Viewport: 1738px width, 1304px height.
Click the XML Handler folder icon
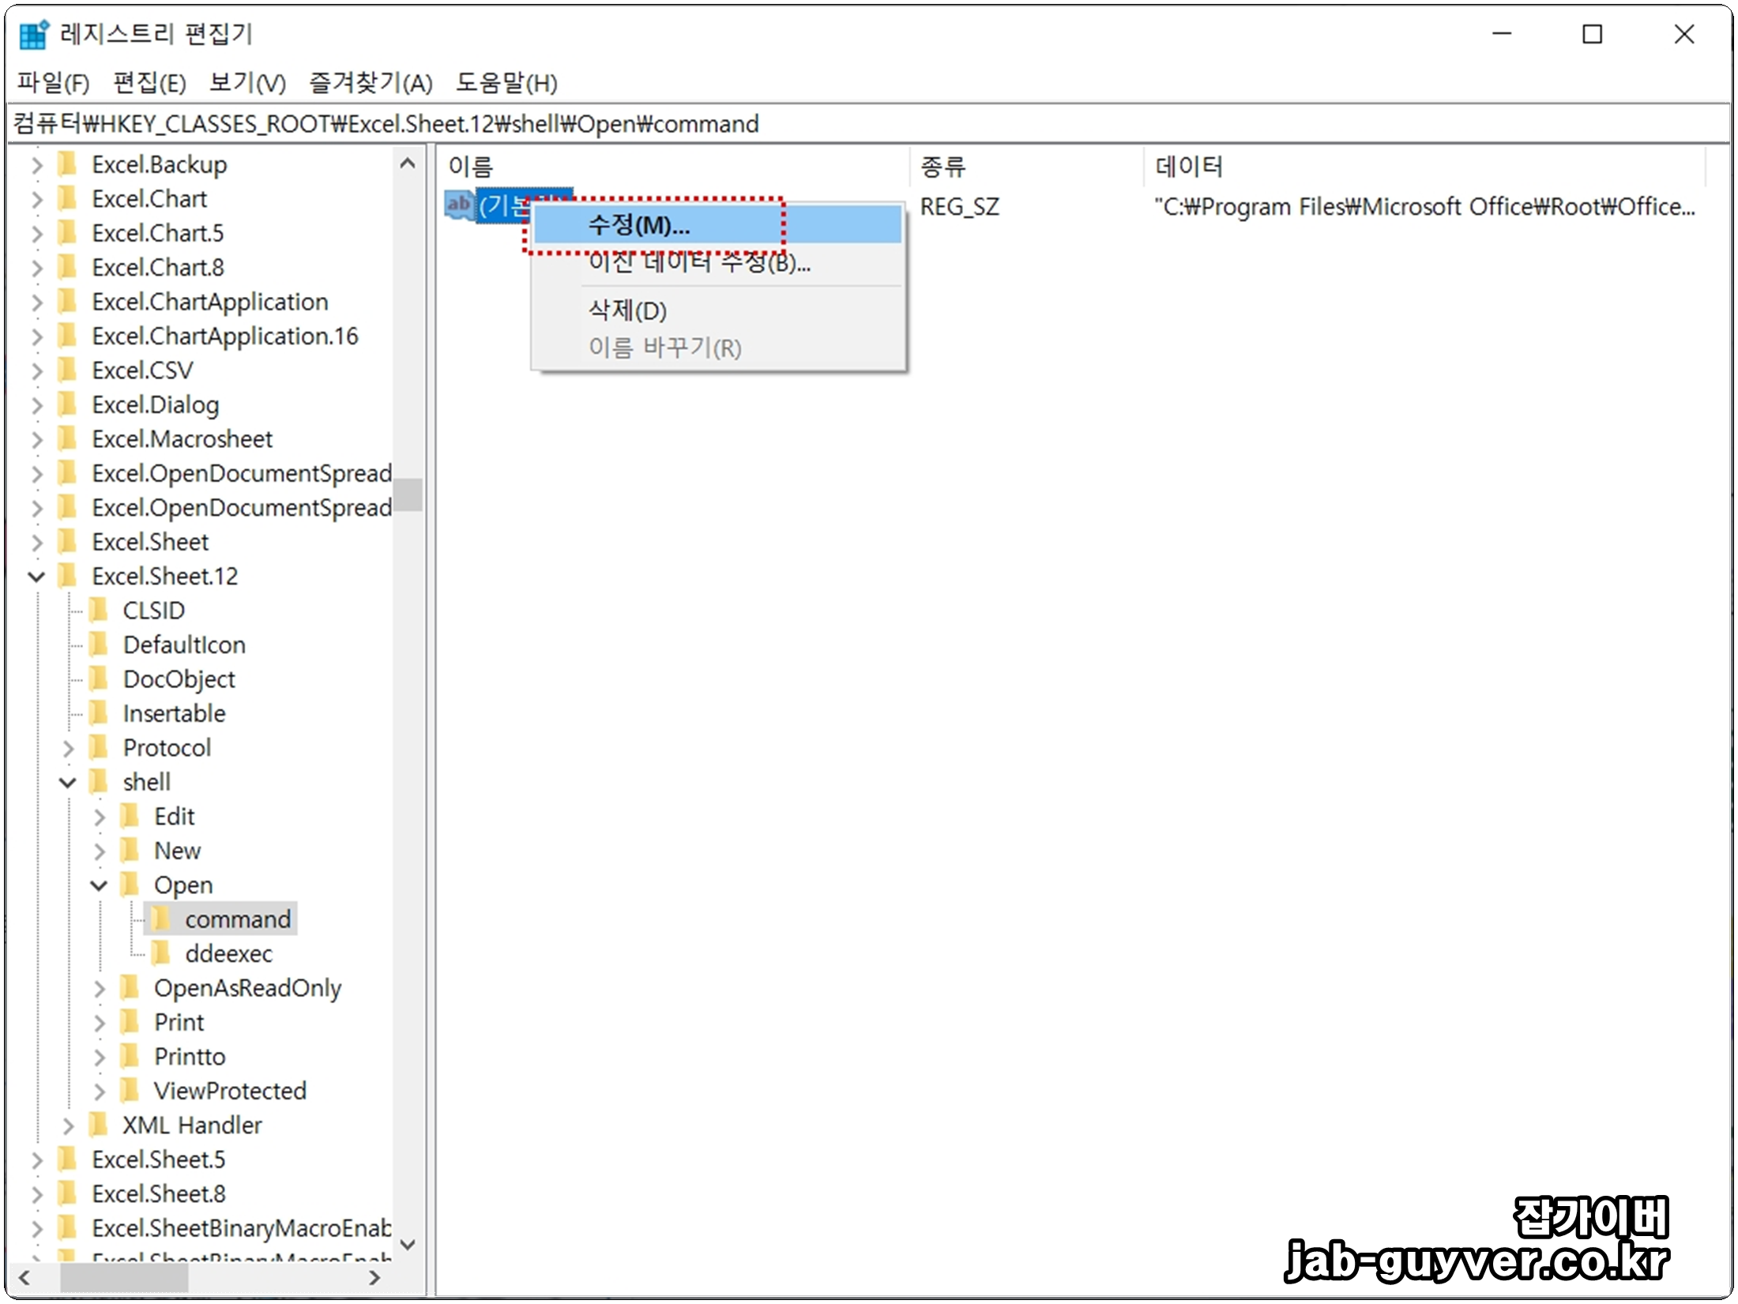99,1125
